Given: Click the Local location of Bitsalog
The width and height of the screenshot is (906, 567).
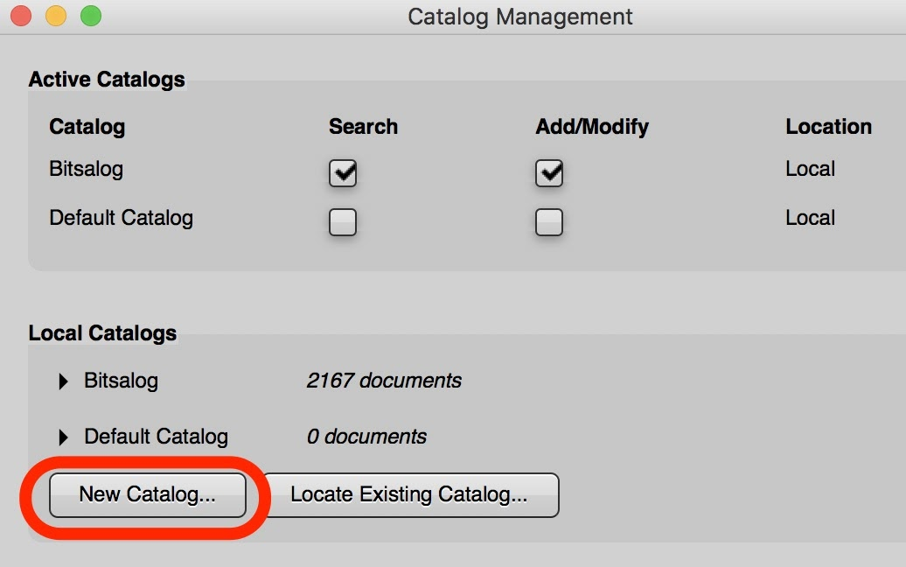Looking at the screenshot, I should click(x=810, y=169).
